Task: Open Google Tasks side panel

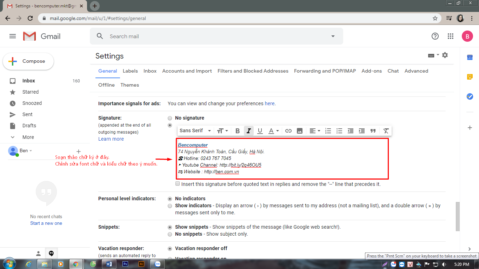Action: 470,96
